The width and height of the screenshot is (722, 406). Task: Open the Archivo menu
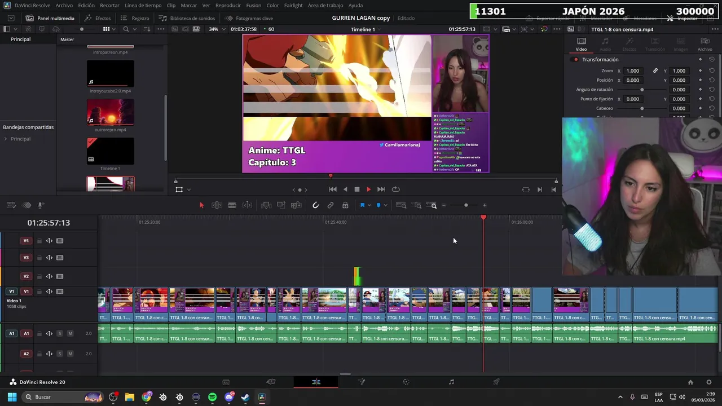64,5
